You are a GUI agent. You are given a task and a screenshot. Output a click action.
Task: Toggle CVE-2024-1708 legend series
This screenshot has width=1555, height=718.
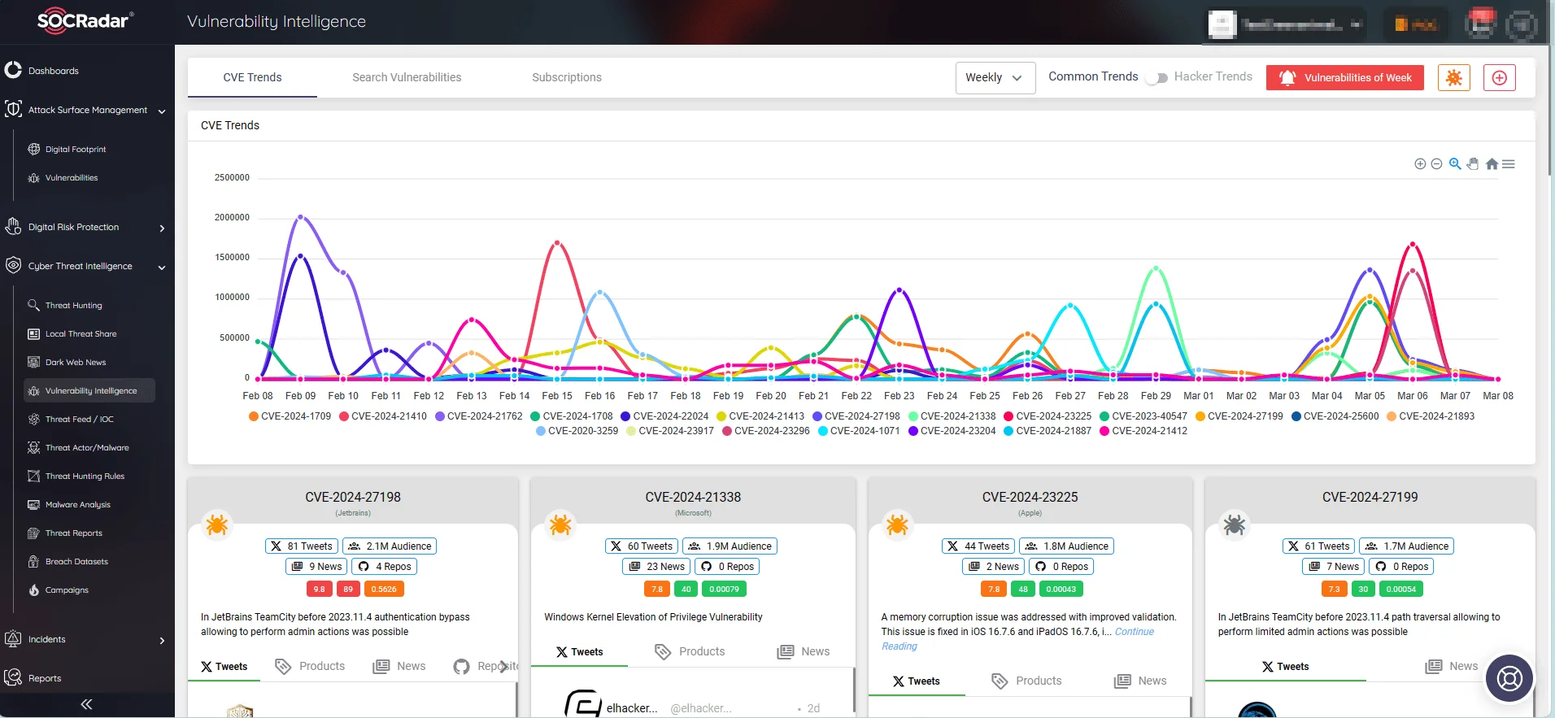coord(572,416)
